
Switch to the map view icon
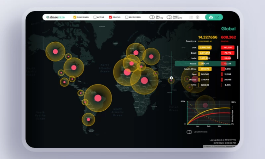(x=211, y=17)
